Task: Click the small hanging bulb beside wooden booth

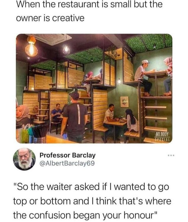Action: pyautogui.click(x=119, y=81)
